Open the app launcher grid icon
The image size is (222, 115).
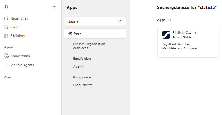tap(54, 6)
